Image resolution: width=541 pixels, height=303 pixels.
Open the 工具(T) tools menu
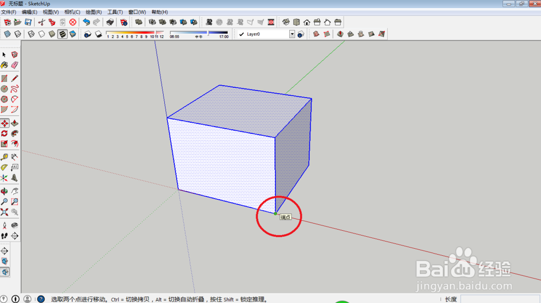pos(115,12)
